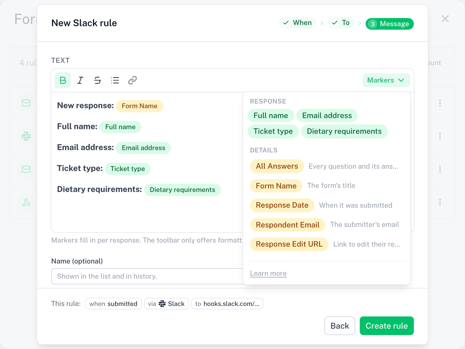Close the rules panel with the X icon
The height and width of the screenshot is (349, 465).
point(445,19)
